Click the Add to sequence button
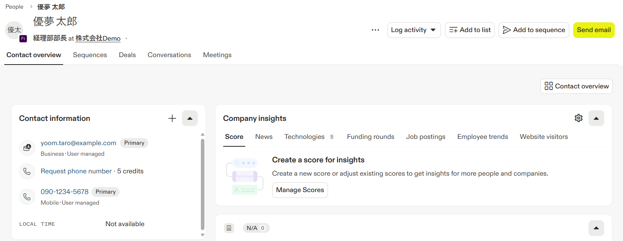 (x=534, y=30)
